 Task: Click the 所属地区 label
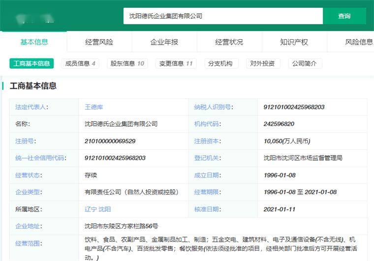[29, 209]
